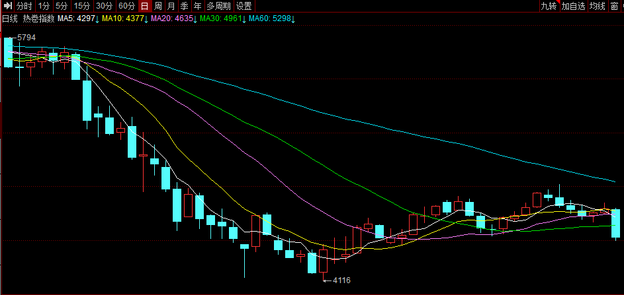Screen dimensions: 624x295
Task: Click the 热卷指数 contract name
Action: pyautogui.click(x=38, y=18)
